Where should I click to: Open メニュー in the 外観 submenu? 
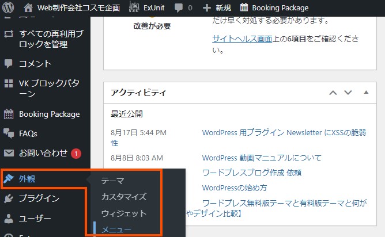(x=116, y=230)
